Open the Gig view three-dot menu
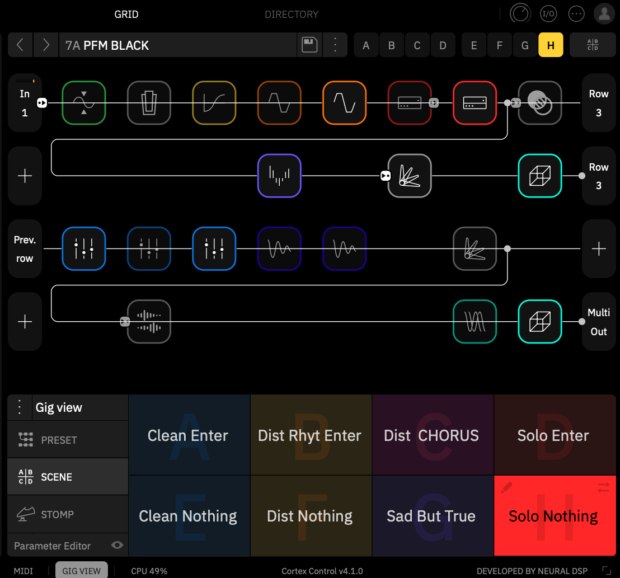 point(20,407)
